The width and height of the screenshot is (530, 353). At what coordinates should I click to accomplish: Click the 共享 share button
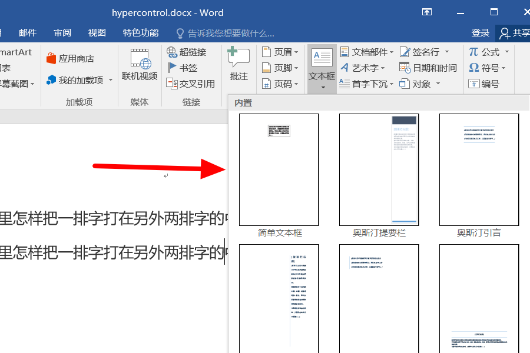tap(514, 33)
